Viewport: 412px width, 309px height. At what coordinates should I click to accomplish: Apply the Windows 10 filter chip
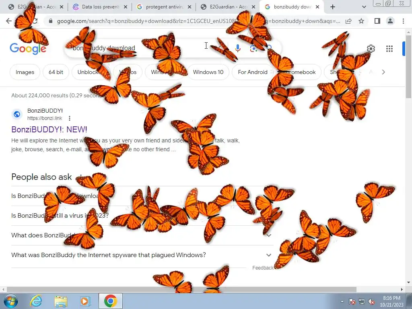click(208, 72)
